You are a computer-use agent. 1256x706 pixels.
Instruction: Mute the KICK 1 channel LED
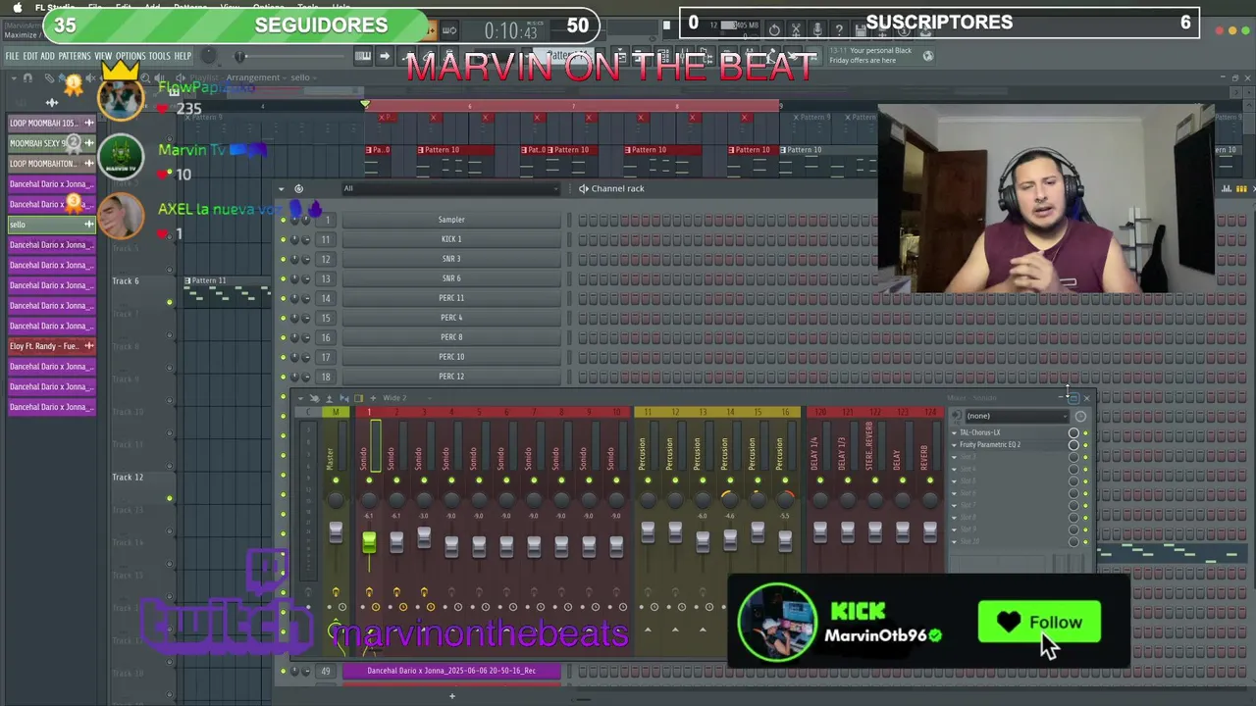tap(283, 239)
